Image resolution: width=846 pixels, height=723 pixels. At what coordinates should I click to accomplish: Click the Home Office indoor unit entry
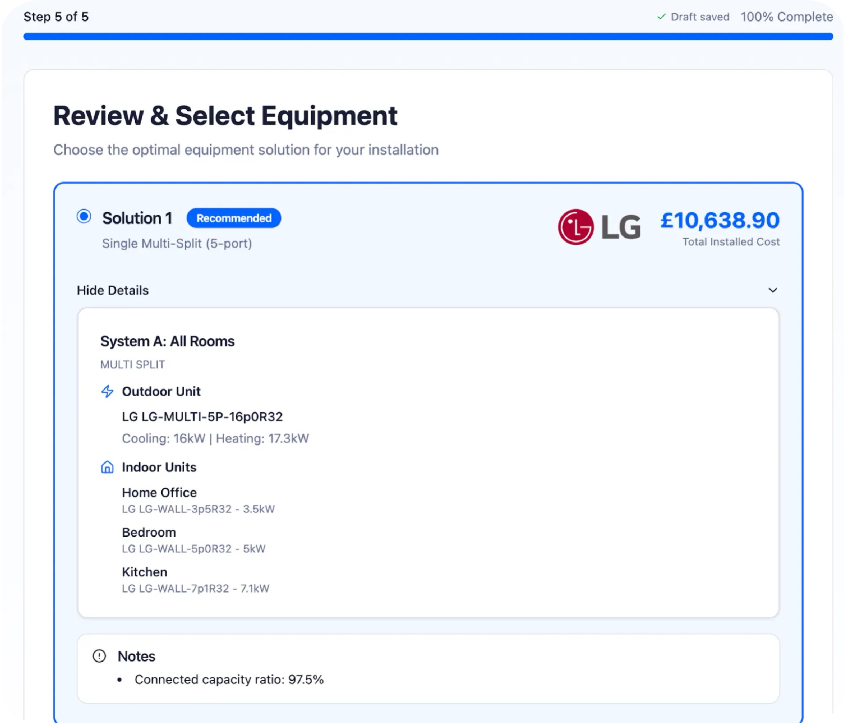coord(159,493)
